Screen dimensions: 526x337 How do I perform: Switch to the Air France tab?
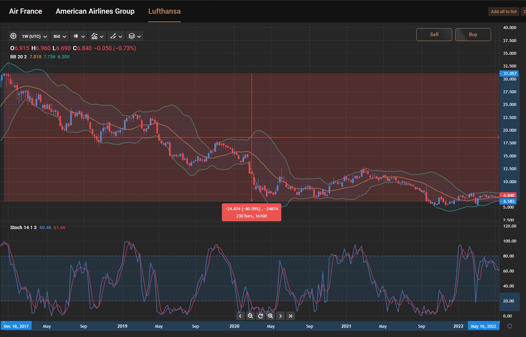(25, 11)
